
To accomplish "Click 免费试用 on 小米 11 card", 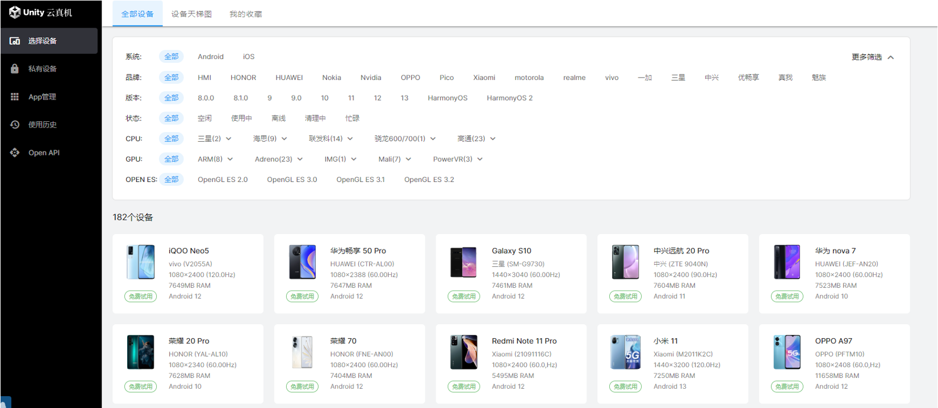I will point(625,386).
